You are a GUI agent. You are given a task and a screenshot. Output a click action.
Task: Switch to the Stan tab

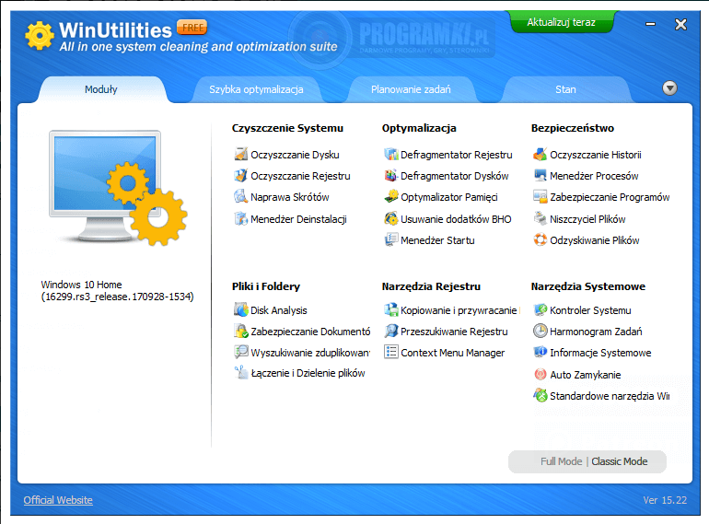pos(565,89)
